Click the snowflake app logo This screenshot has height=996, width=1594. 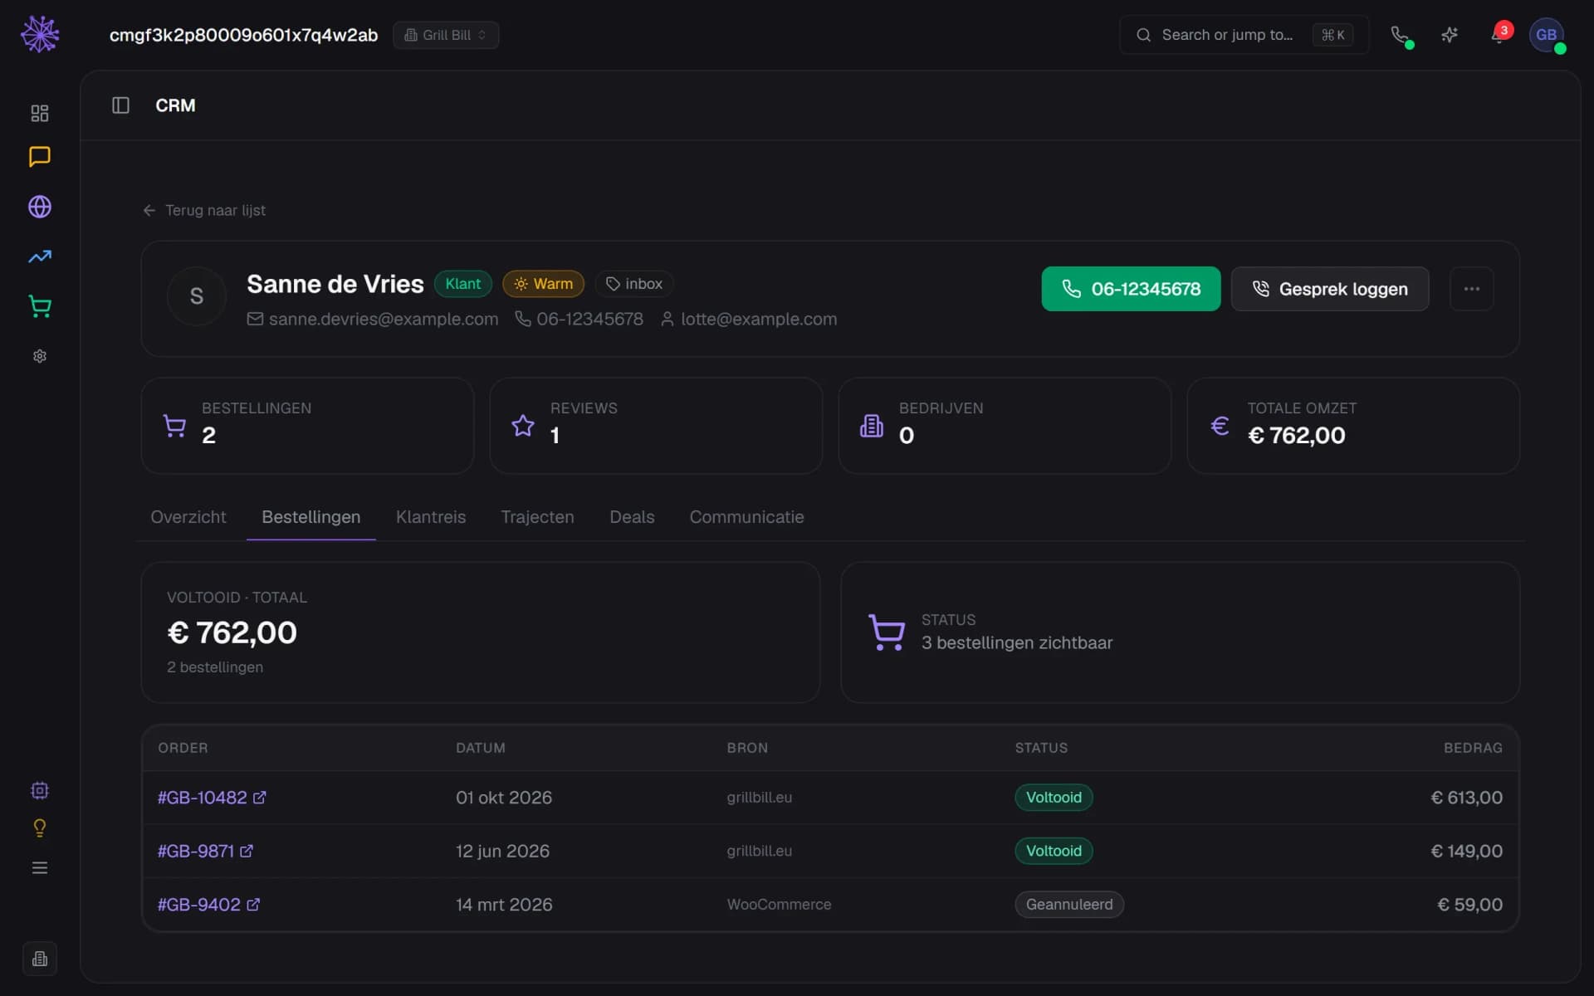[x=40, y=35]
